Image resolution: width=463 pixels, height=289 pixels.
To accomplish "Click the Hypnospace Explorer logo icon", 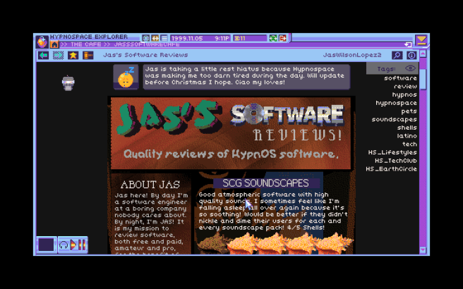I will point(42,41).
